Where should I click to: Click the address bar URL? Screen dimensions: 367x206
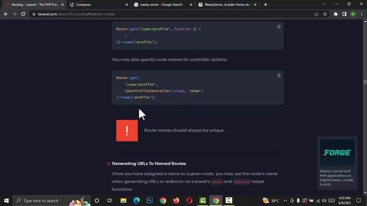[x=76, y=14]
